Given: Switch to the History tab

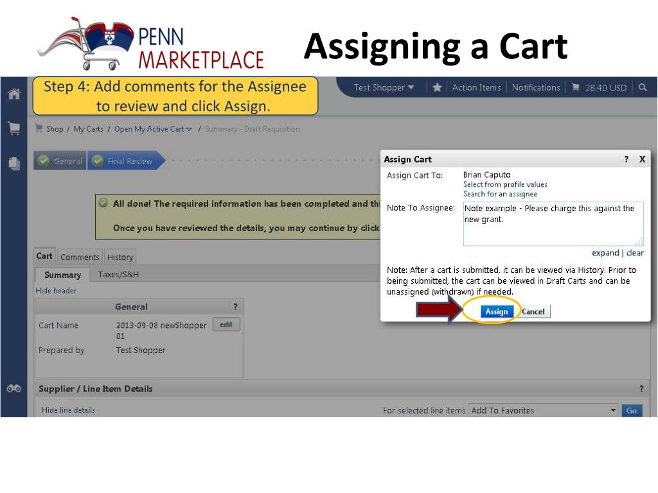Looking at the screenshot, I should pos(120,257).
